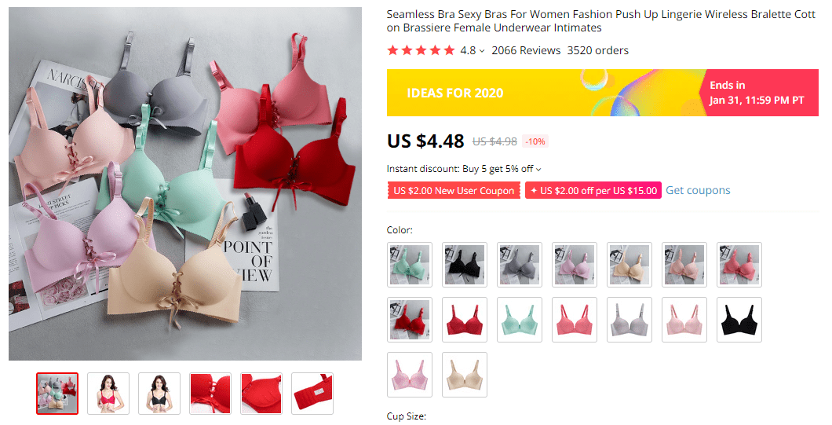View thumbnail of model wearing red bra
The height and width of the screenshot is (425, 832).
point(108,393)
